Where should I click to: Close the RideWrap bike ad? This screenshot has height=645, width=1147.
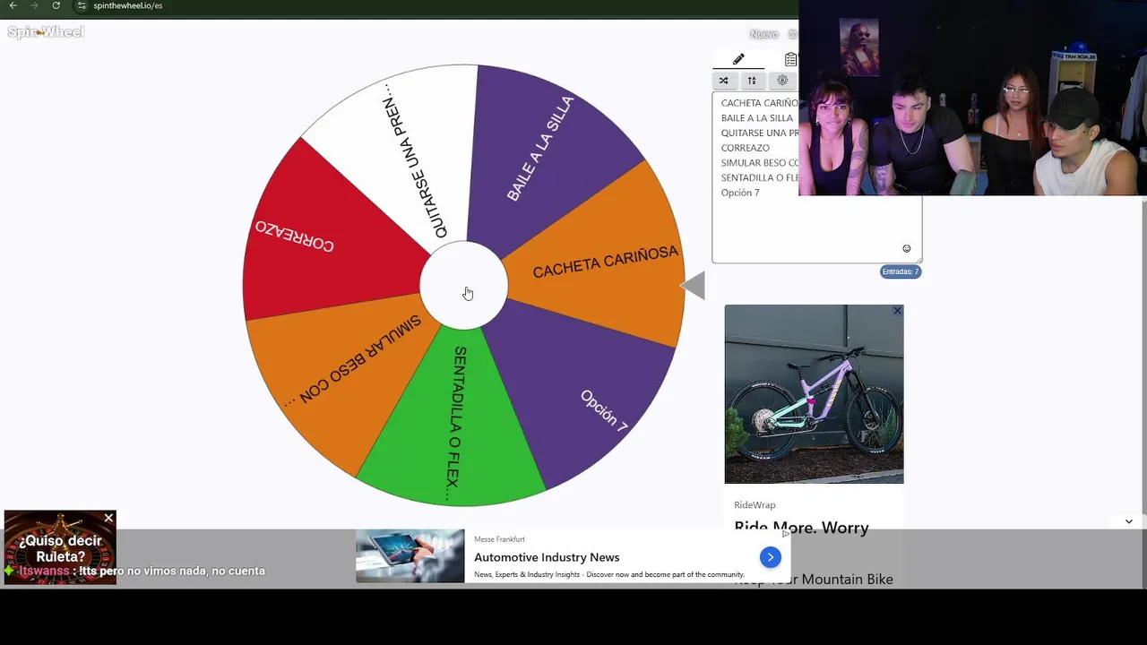point(897,311)
